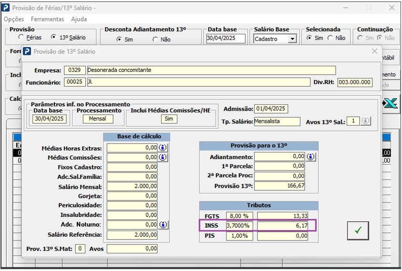Click the green checkmark confirm button
Screen dimensions: 402x271
(358, 231)
